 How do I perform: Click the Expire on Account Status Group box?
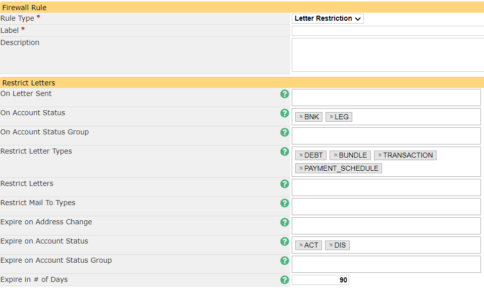[386, 264]
